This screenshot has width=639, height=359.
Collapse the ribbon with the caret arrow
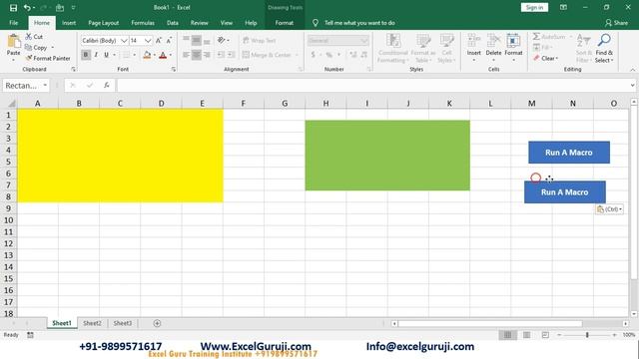(632, 70)
